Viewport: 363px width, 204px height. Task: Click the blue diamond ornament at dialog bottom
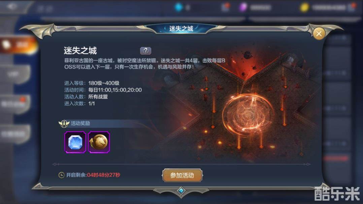[x=181, y=191]
